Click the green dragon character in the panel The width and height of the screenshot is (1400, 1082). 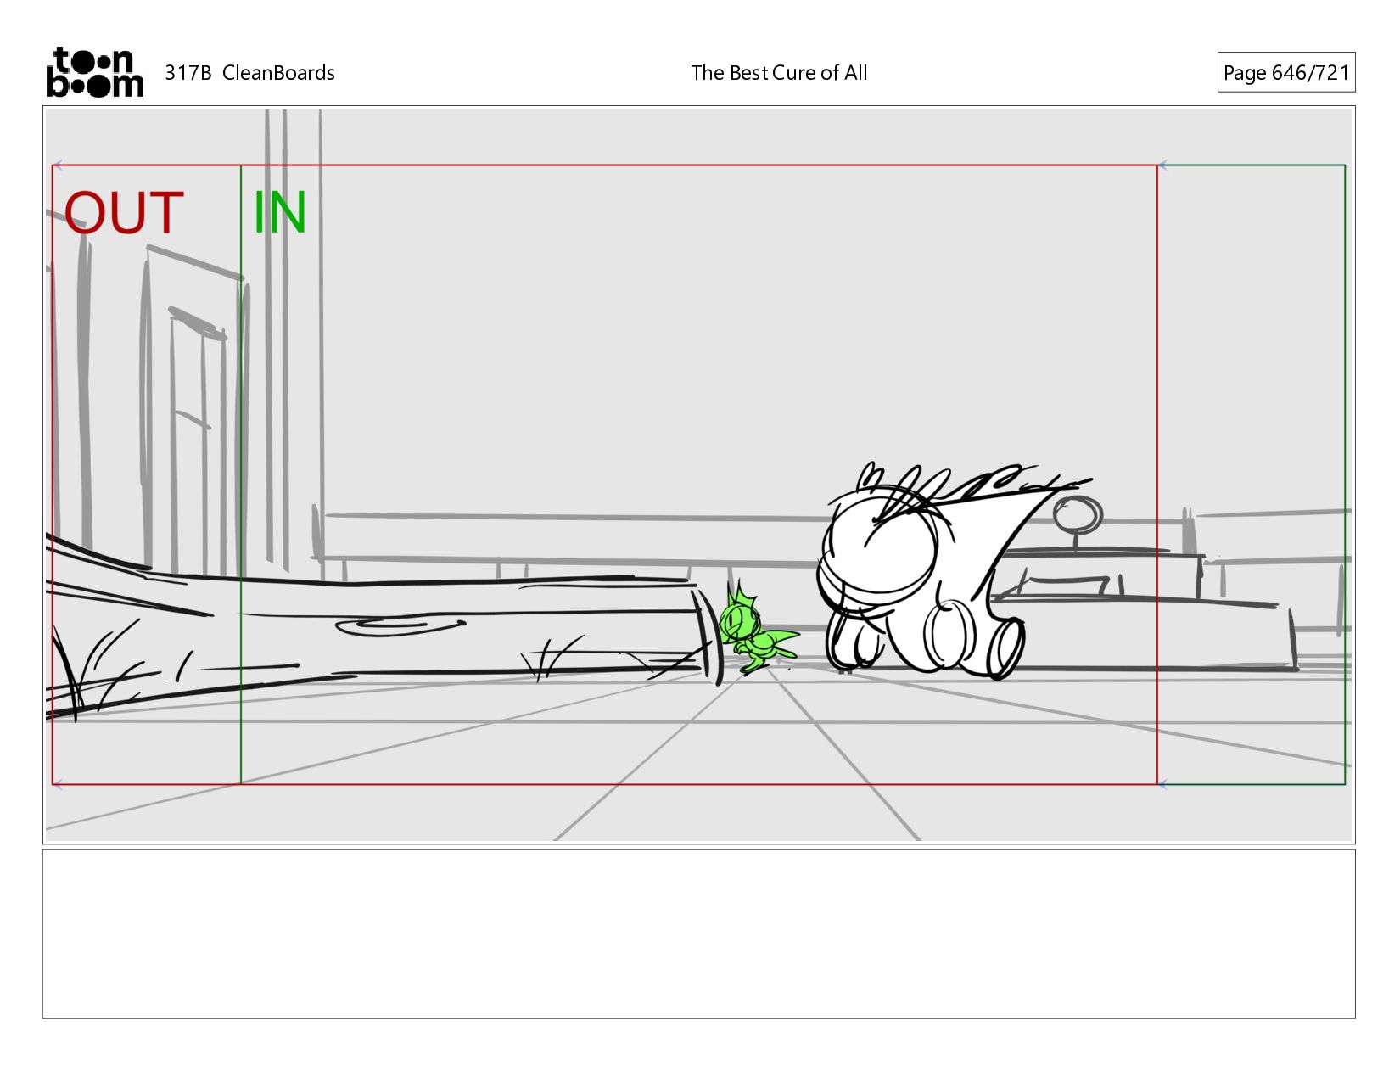756,630
